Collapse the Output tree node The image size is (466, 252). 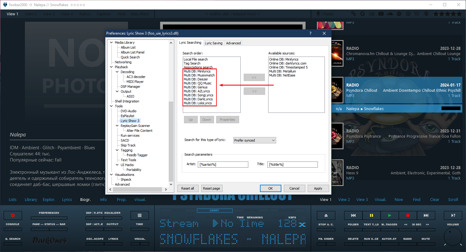click(x=117, y=91)
